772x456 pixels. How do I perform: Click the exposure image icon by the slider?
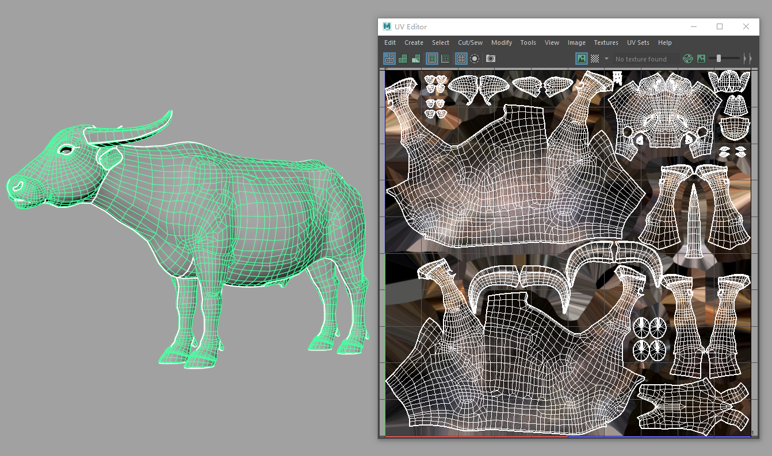click(x=701, y=59)
